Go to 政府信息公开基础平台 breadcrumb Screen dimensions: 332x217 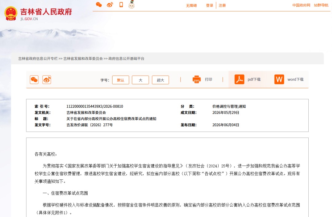tap(126, 59)
